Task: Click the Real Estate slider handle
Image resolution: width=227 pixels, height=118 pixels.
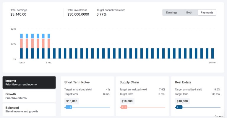Action: [179, 107]
